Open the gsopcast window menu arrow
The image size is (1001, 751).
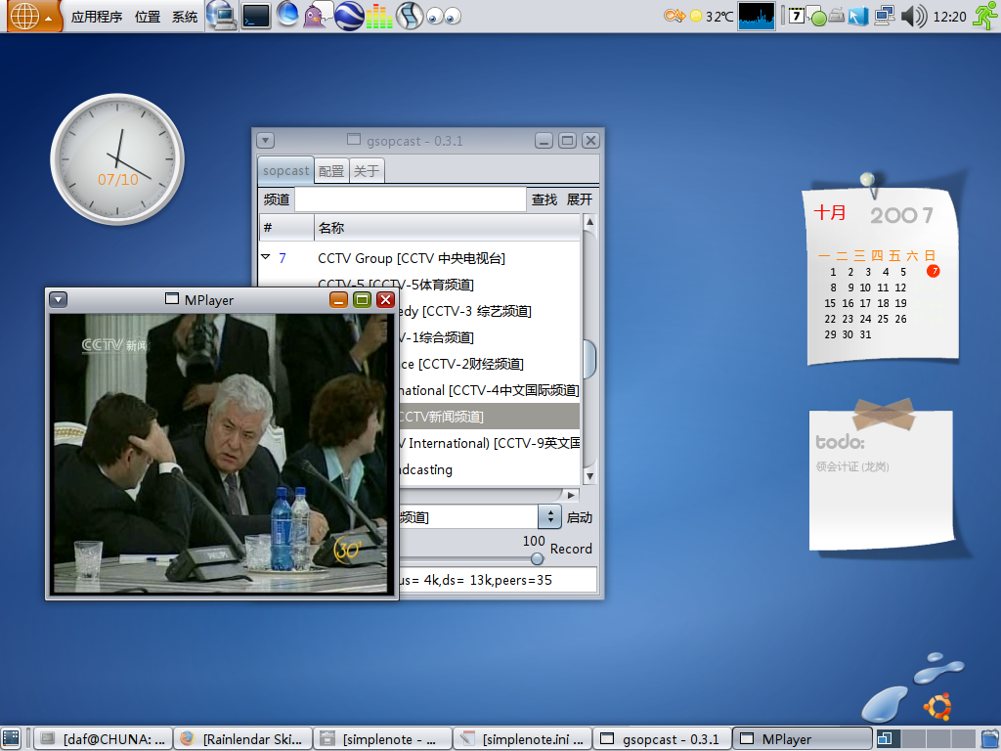coord(266,141)
